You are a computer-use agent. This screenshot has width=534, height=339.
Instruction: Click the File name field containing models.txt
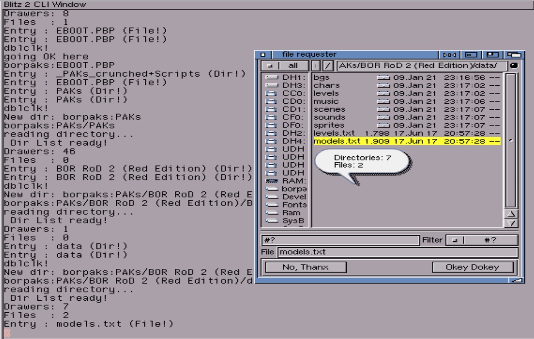(397, 252)
